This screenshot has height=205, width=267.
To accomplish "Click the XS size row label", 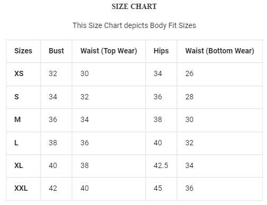I will tap(19, 73).
